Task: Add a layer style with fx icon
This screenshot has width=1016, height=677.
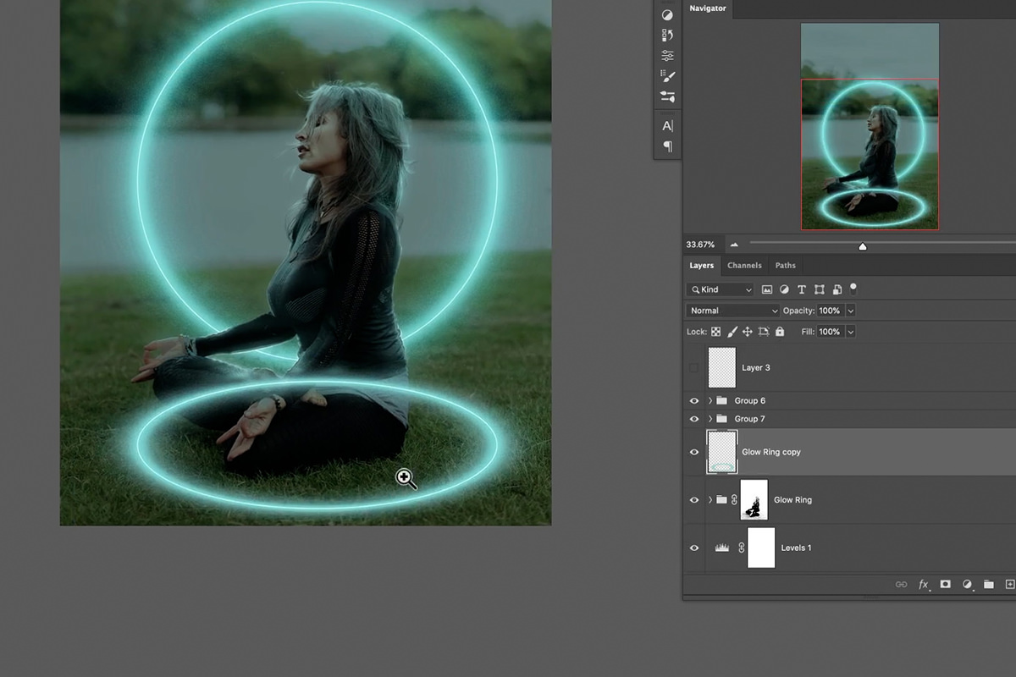Action: coord(924,585)
